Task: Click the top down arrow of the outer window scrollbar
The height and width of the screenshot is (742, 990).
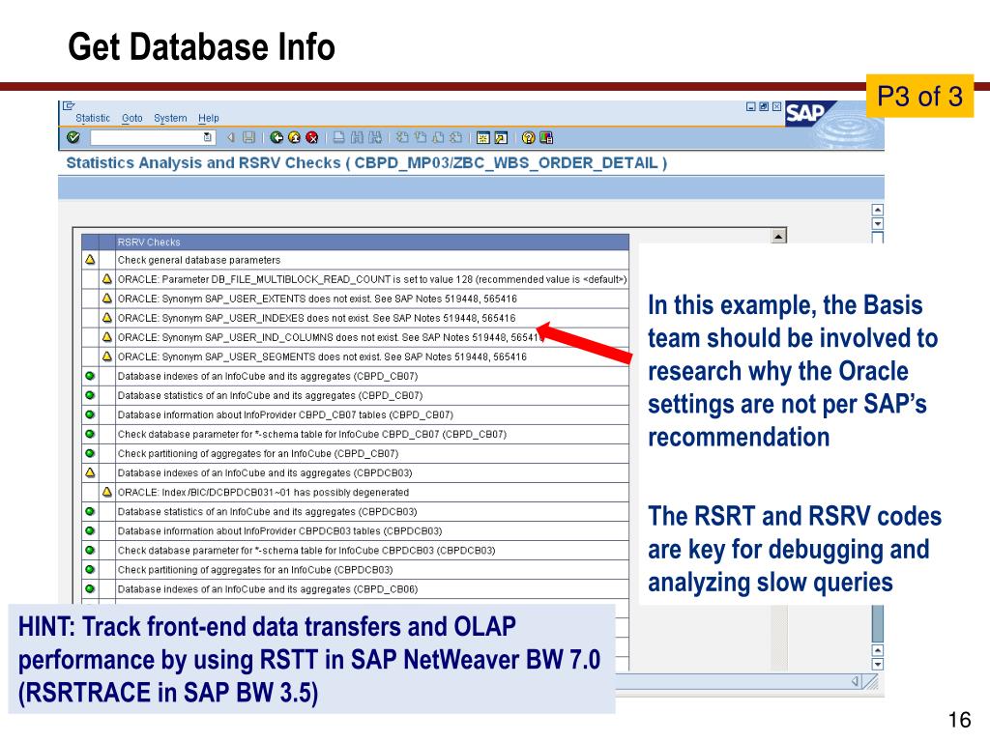Action: coord(877,224)
